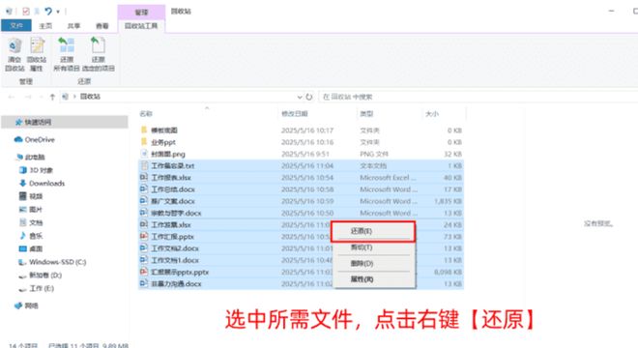Click the 2025/5/16 10:17 date cell
The height and width of the screenshot is (348, 638).
coord(307,130)
